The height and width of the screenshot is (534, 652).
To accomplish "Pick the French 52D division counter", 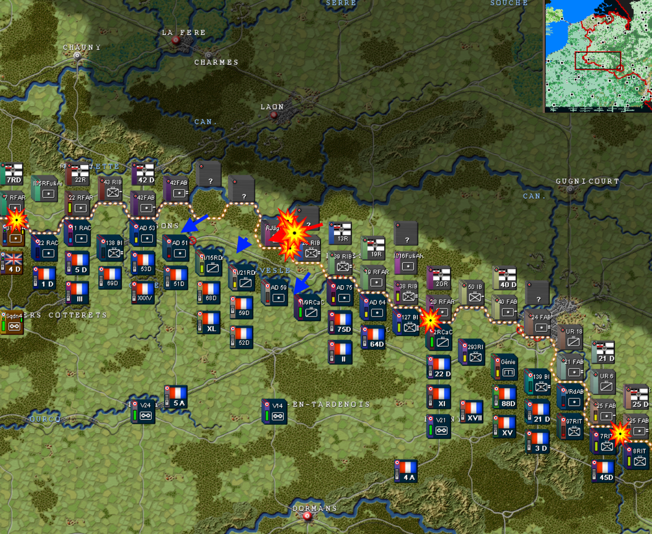I will tap(242, 337).
